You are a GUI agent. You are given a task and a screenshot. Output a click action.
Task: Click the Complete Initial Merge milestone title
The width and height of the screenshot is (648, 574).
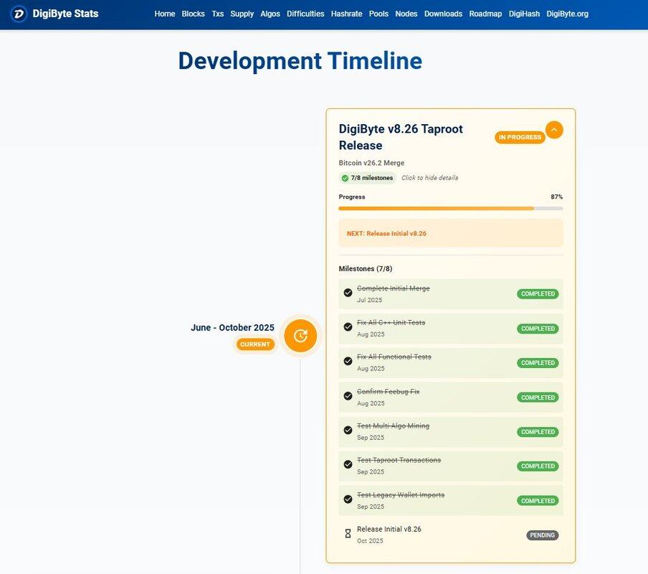(394, 288)
